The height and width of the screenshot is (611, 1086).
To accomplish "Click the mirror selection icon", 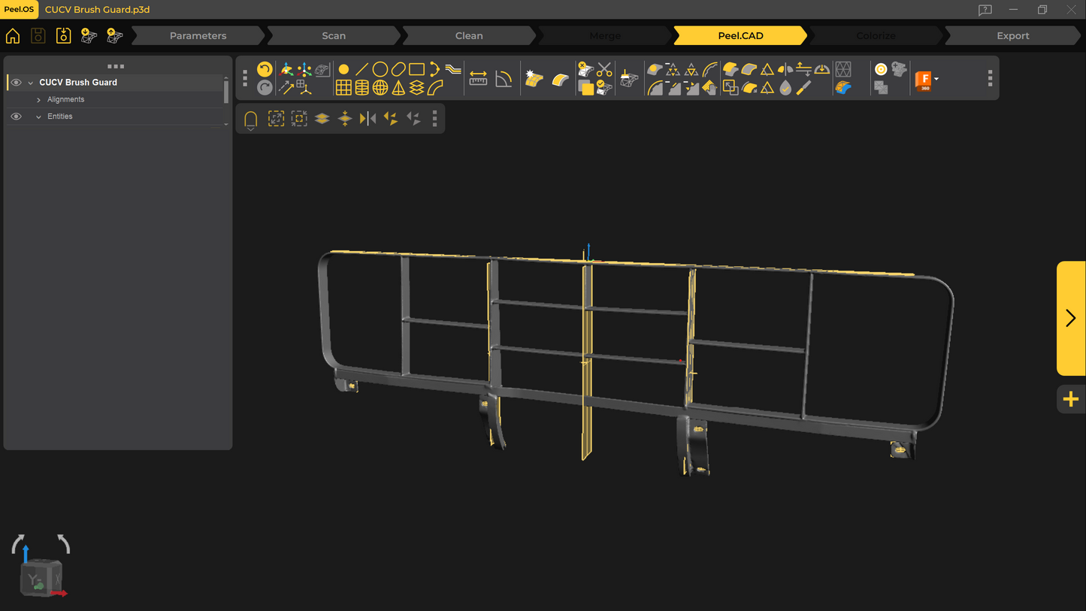I will point(368,119).
